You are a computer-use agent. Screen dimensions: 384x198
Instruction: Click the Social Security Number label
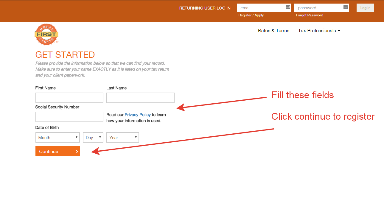pyautogui.click(x=57, y=107)
